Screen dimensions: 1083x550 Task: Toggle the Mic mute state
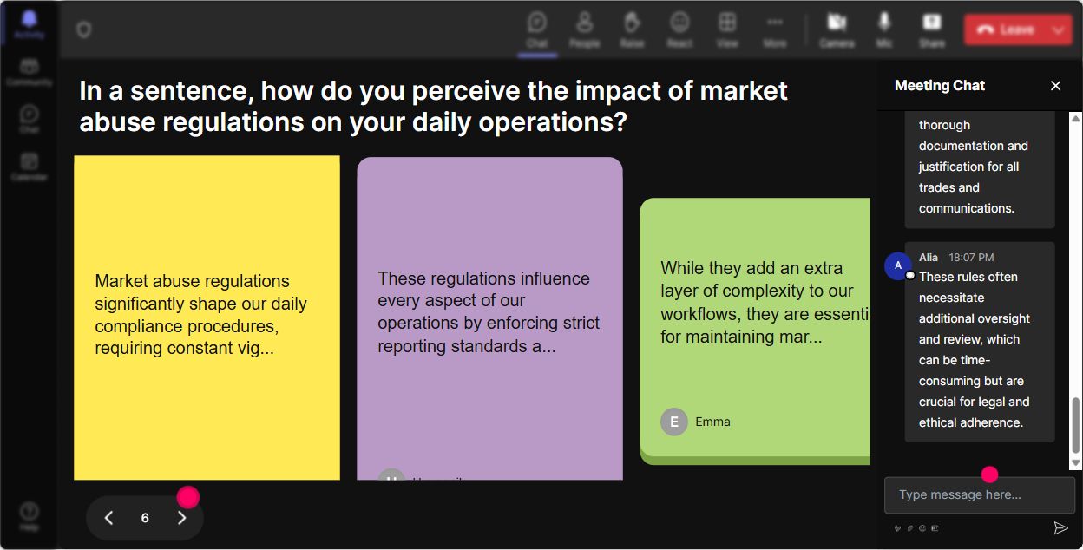tap(884, 29)
